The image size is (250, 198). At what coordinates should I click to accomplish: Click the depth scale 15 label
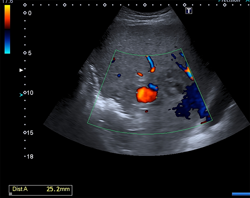point(30,133)
